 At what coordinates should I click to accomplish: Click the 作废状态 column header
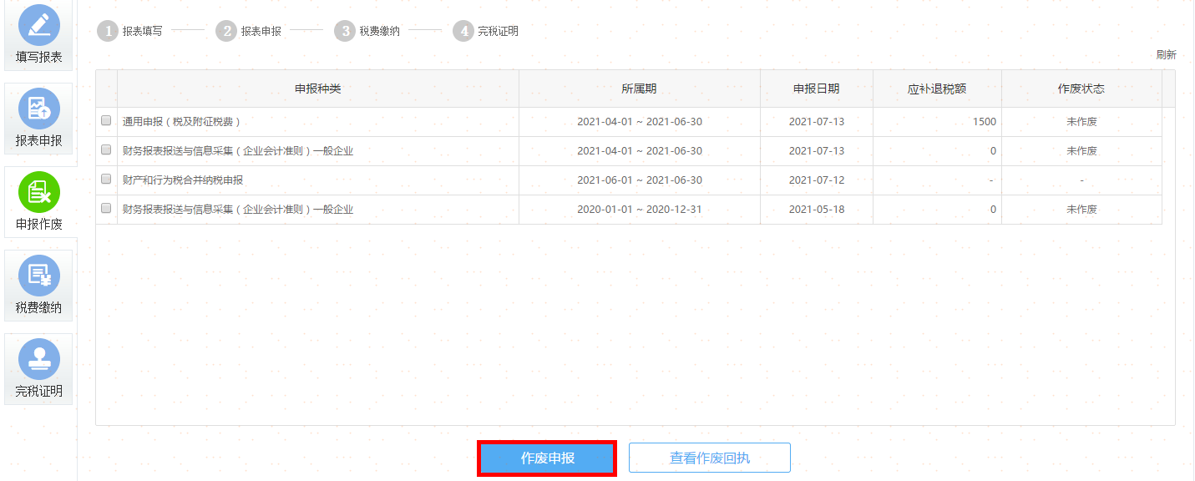click(1081, 89)
